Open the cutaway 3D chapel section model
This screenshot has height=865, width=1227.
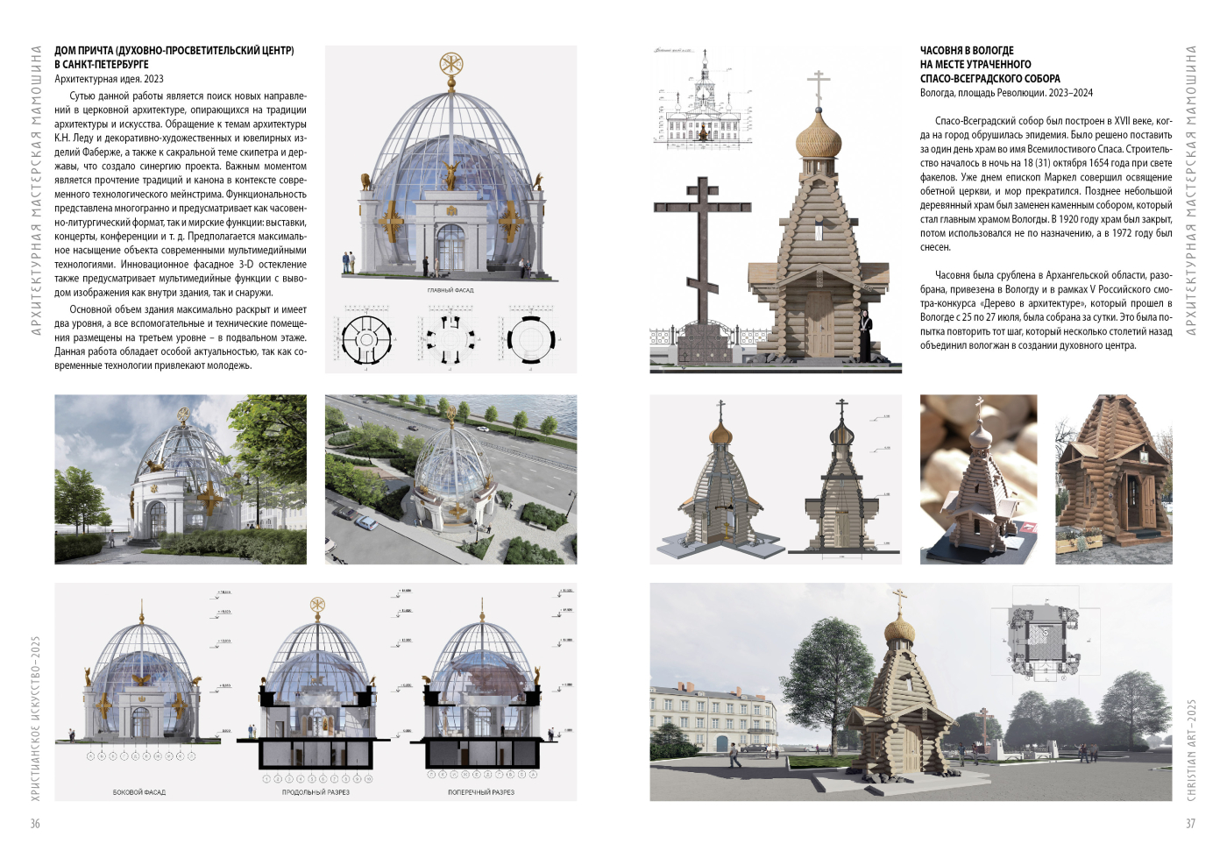tap(720, 478)
